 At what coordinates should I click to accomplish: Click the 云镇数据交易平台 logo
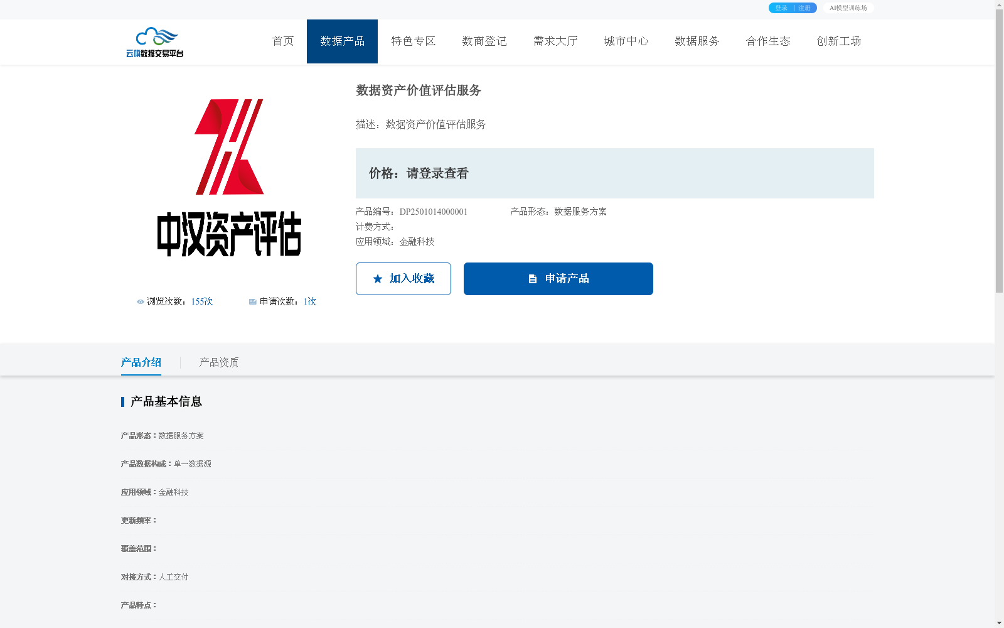coord(155,42)
